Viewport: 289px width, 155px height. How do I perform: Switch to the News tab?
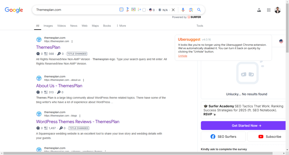click(74, 26)
